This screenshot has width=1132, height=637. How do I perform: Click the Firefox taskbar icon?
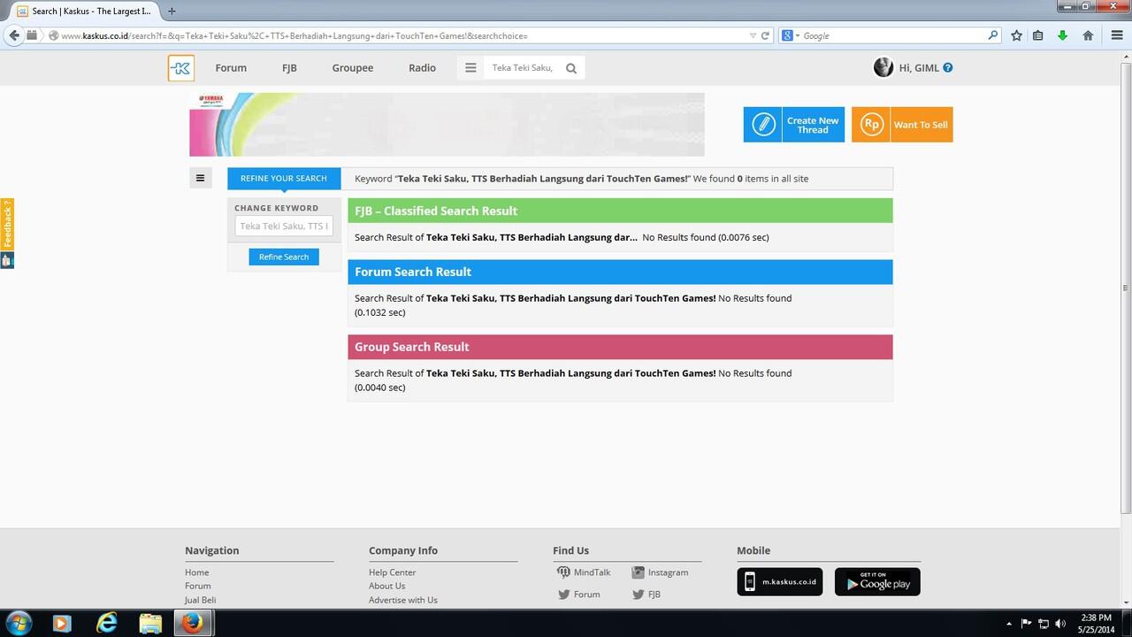(x=192, y=623)
